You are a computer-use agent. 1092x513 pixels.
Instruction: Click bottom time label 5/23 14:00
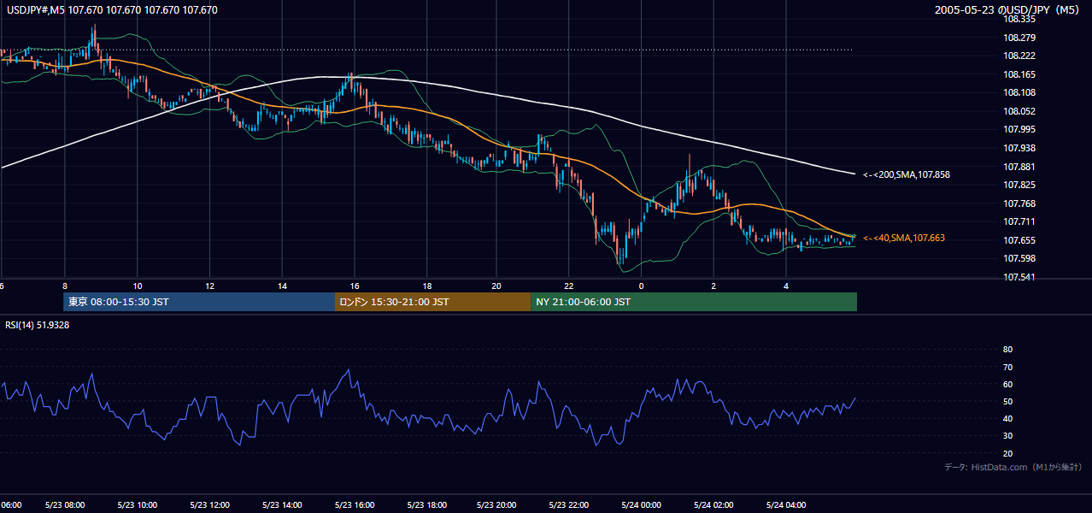283,505
